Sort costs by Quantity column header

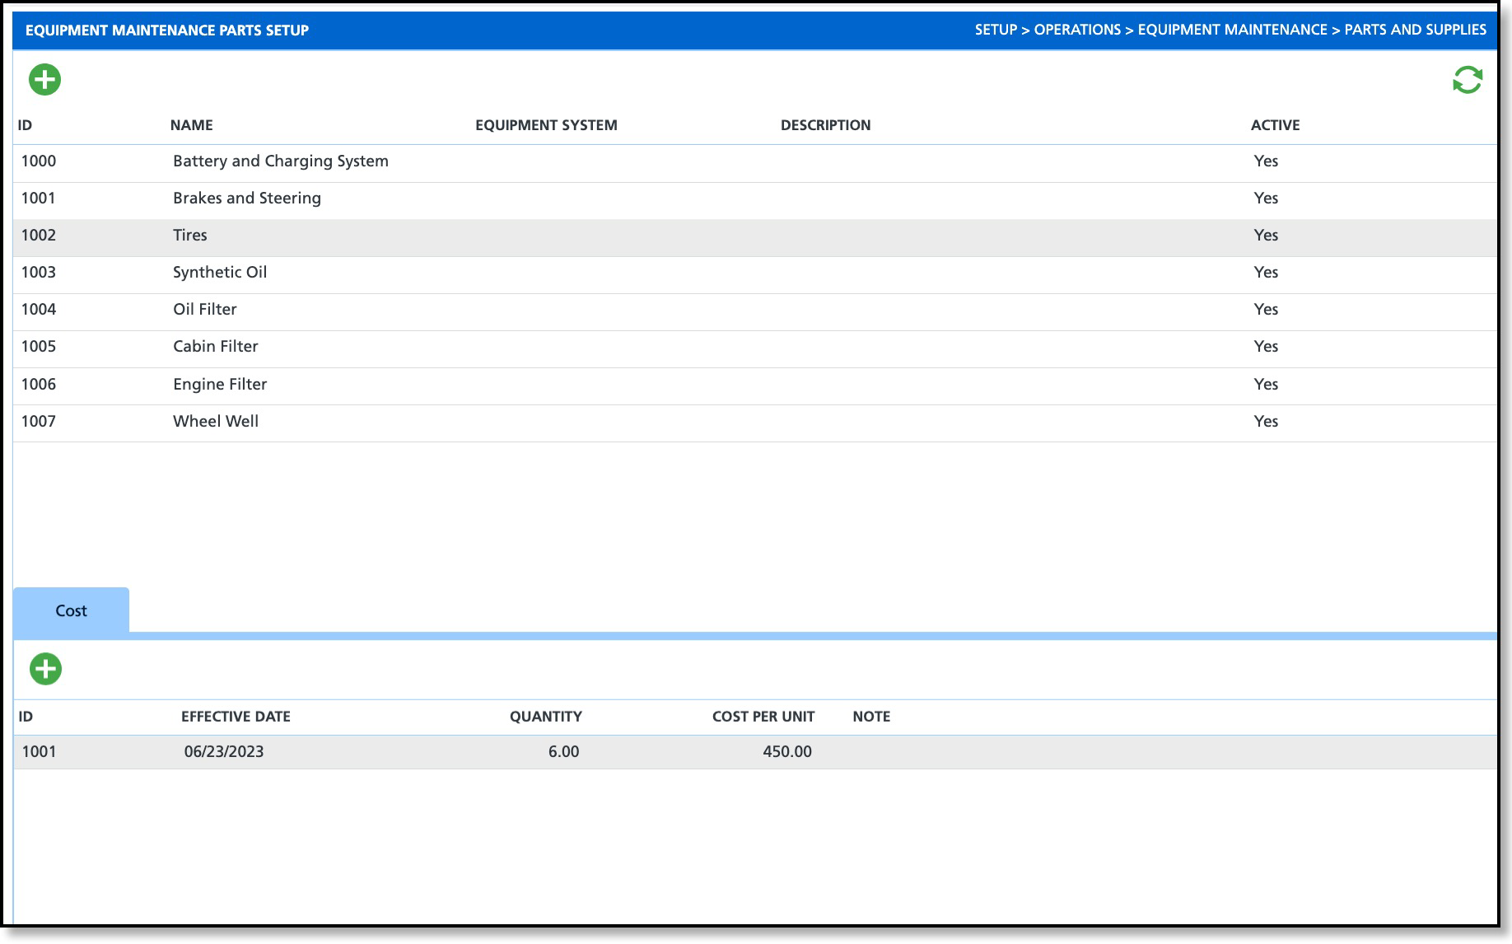point(545,717)
